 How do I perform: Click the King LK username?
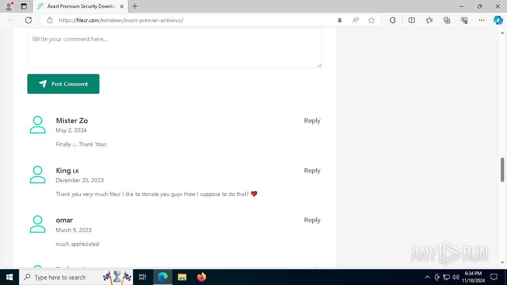pyautogui.click(x=67, y=171)
